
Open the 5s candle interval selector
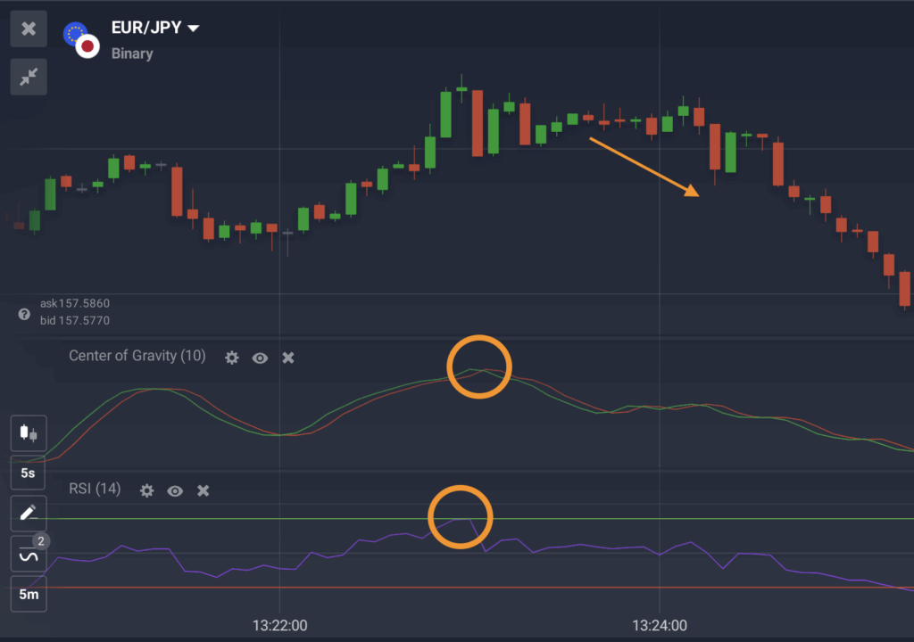tap(29, 473)
